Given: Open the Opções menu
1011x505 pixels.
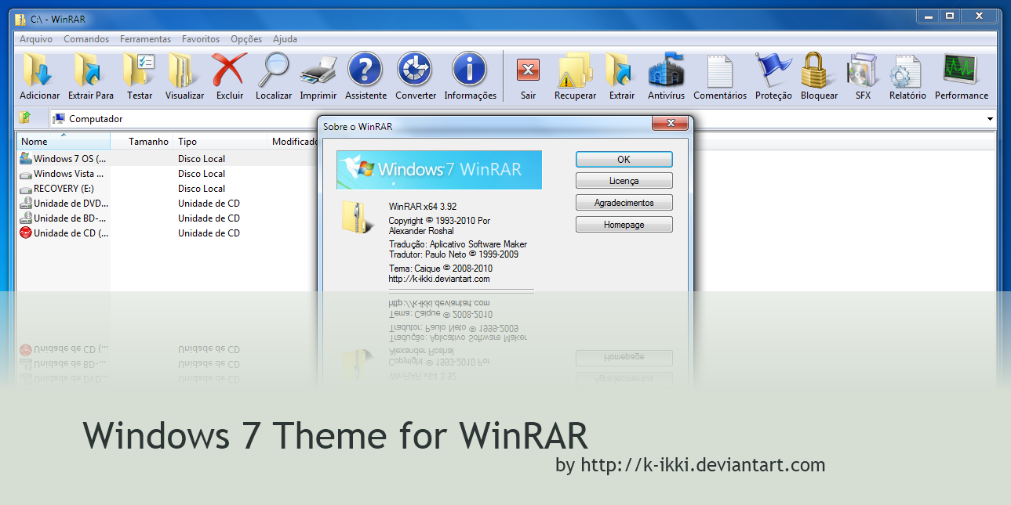Looking at the screenshot, I should pyautogui.click(x=246, y=39).
